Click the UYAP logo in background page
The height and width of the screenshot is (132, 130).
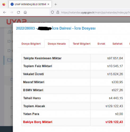tap(16, 22)
